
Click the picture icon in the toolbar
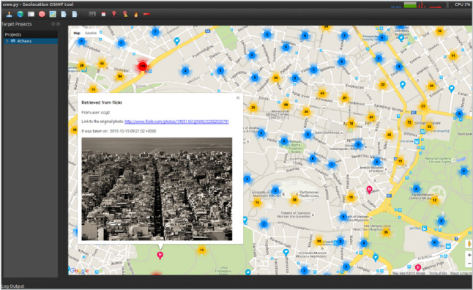53,14
